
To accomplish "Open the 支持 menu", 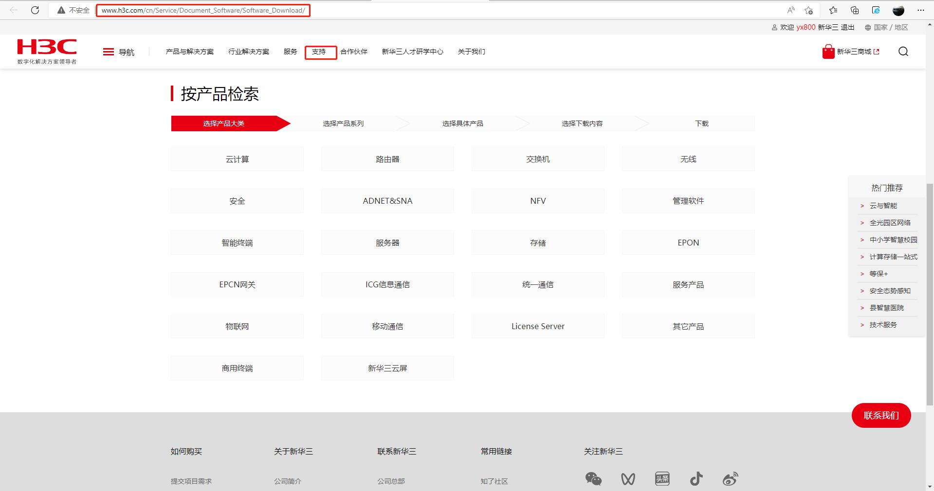I will click(x=319, y=52).
